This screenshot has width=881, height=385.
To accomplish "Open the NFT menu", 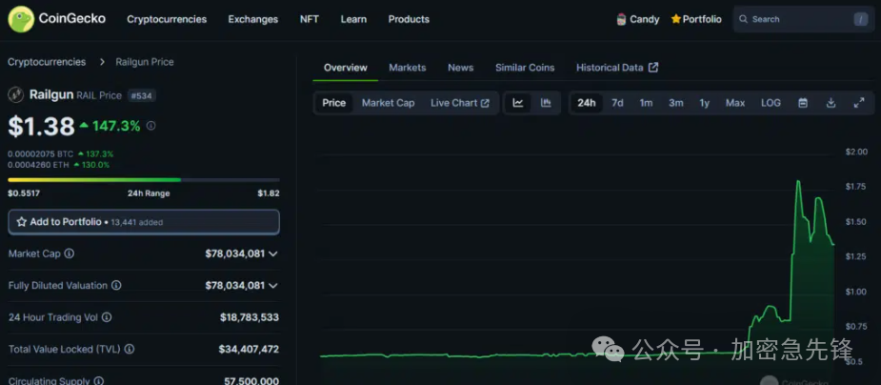I will point(309,19).
